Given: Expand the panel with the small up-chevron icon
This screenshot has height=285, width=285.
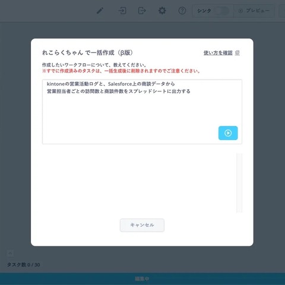Looking at the screenshot, I should (10, 253).
